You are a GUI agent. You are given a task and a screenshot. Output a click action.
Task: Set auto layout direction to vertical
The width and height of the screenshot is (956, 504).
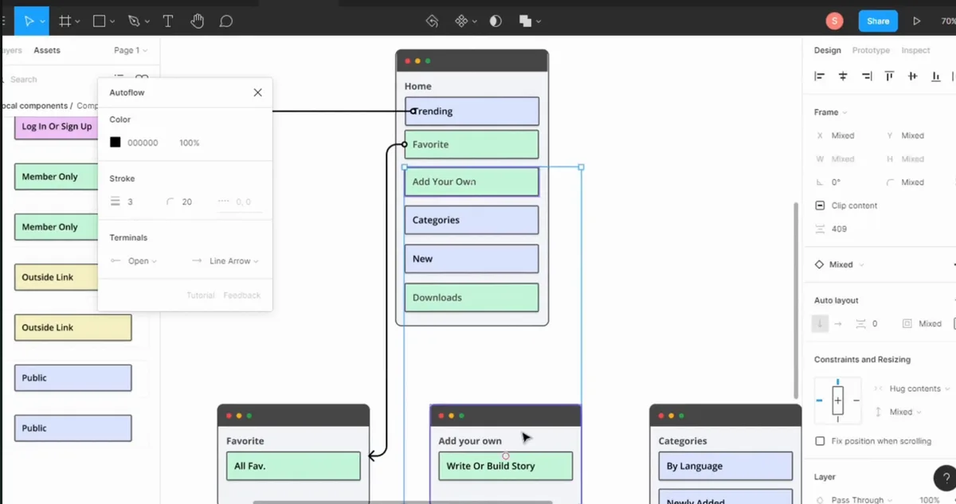(820, 324)
